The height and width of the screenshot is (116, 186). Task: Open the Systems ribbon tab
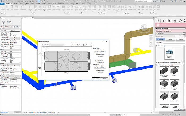[27, 4]
